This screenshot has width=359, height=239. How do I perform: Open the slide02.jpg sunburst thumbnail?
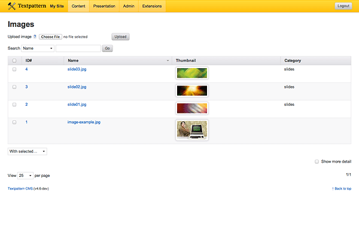coord(192,91)
